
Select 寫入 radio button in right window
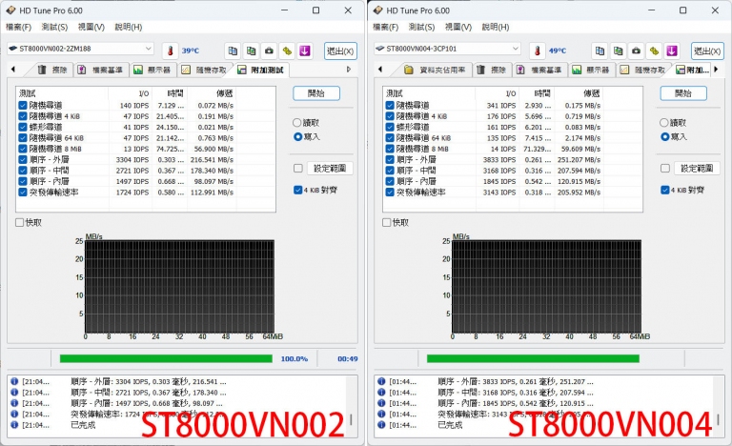pyautogui.click(x=664, y=137)
